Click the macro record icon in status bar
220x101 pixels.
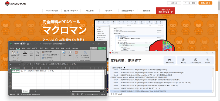(x=18, y=95)
